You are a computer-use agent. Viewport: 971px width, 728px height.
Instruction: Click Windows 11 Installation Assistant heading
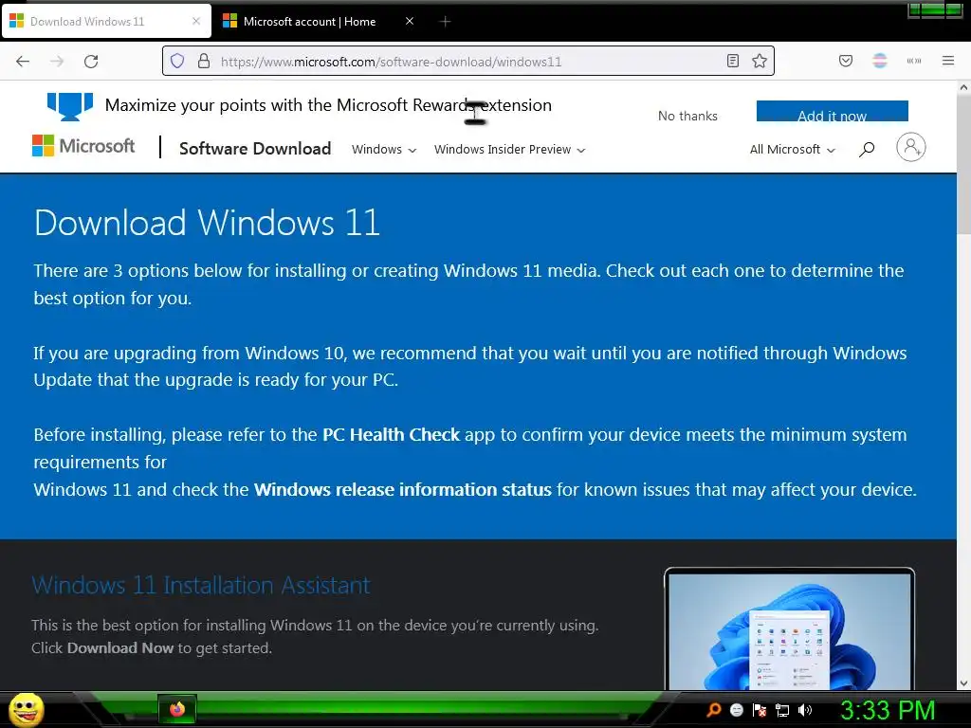(201, 585)
